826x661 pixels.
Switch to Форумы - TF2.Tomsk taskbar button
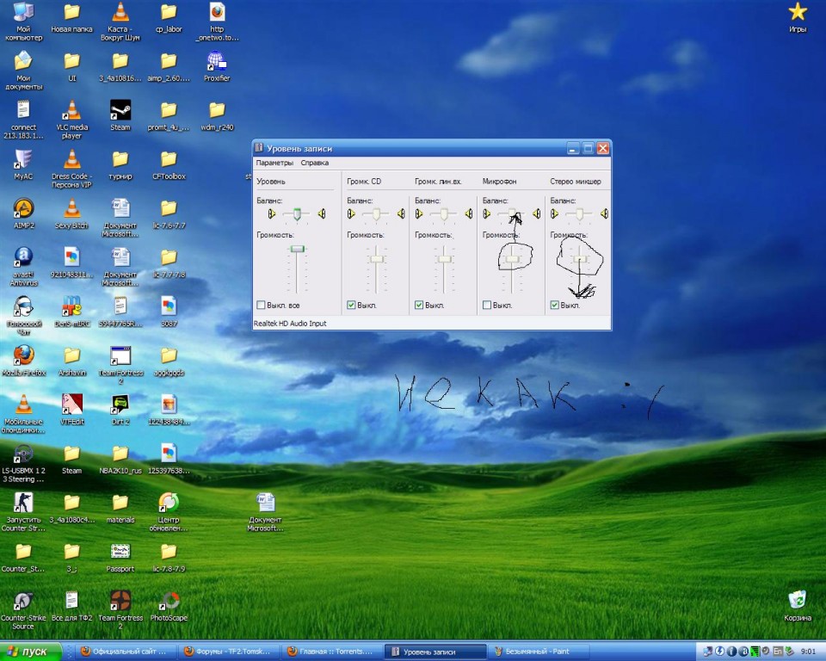click(x=228, y=652)
